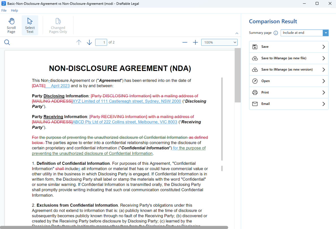
Task: Click the horizontal scrollbar at bottom
Action: pos(114,227)
